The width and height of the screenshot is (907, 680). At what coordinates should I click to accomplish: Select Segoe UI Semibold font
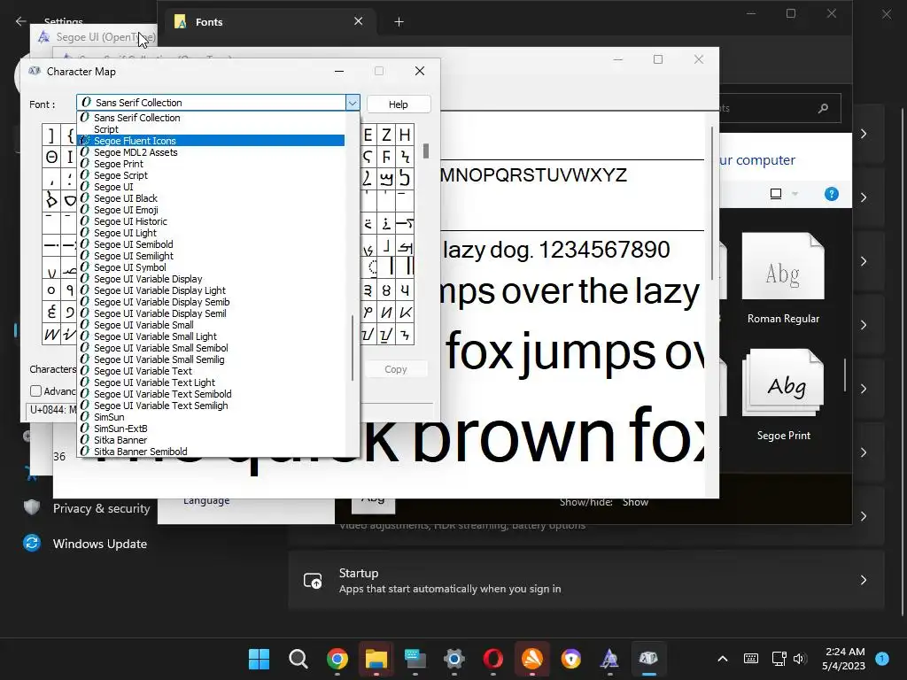pos(211,244)
